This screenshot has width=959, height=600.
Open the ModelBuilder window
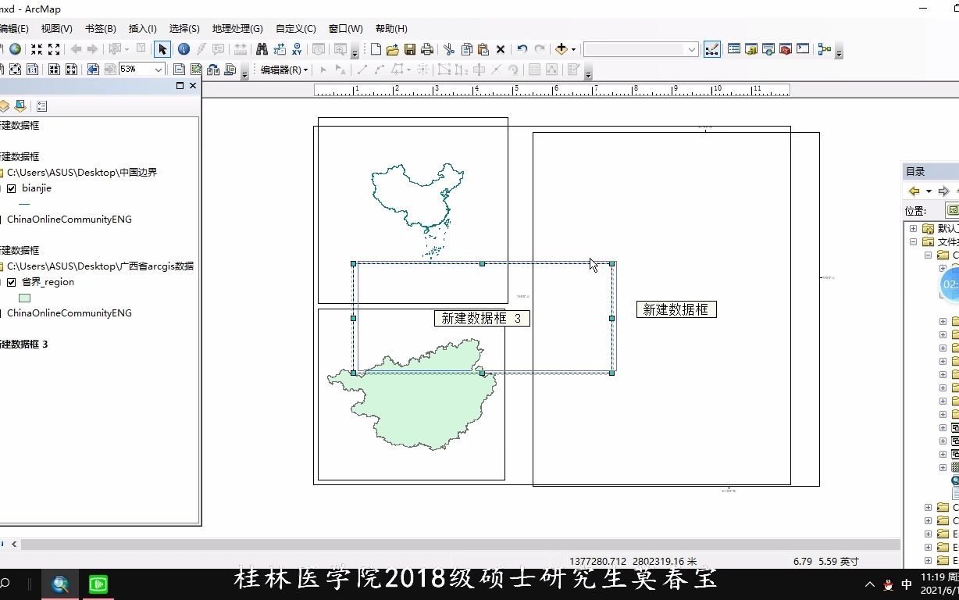pyautogui.click(x=824, y=48)
